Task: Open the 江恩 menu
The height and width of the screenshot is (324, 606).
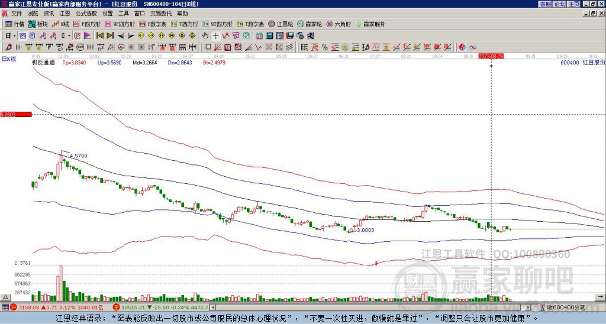Action: pyautogui.click(x=65, y=14)
